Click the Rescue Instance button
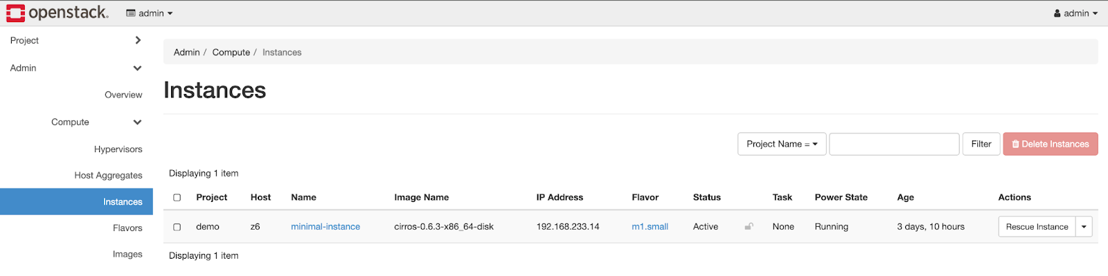This screenshot has width=1108, height=276. (x=1037, y=227)
